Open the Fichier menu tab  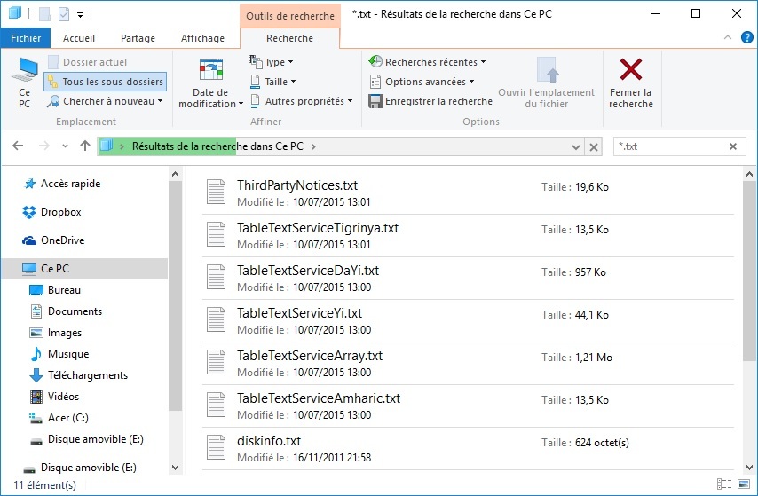(26, 38)
